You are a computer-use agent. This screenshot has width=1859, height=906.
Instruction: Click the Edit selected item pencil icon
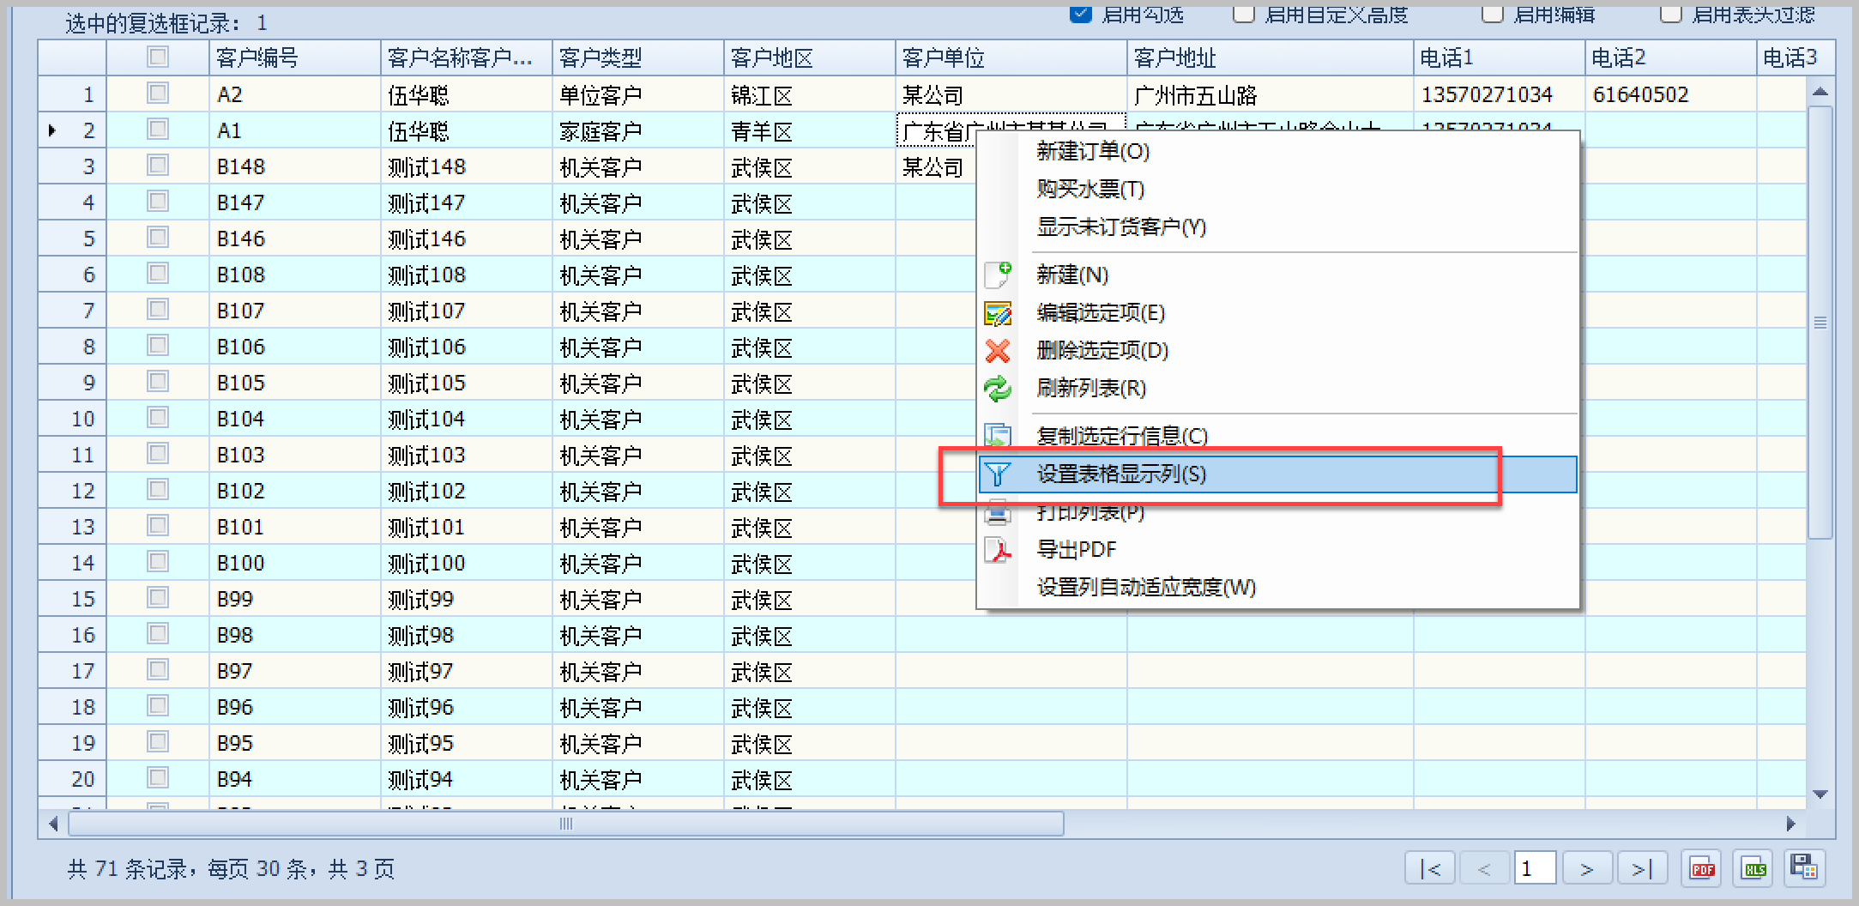point(998,313)
